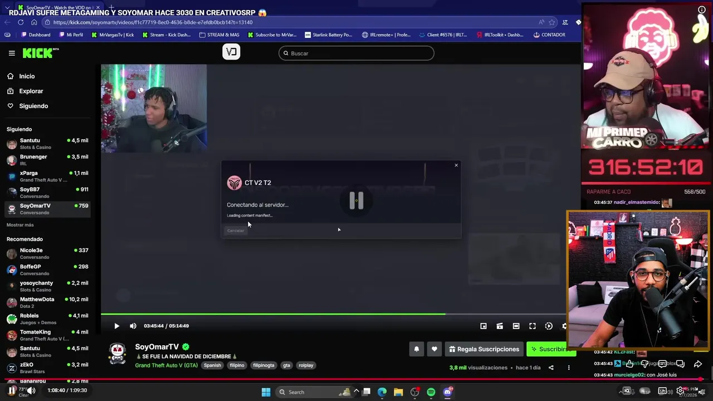
Task: Select the gta tag
Action: pos(286,365)
